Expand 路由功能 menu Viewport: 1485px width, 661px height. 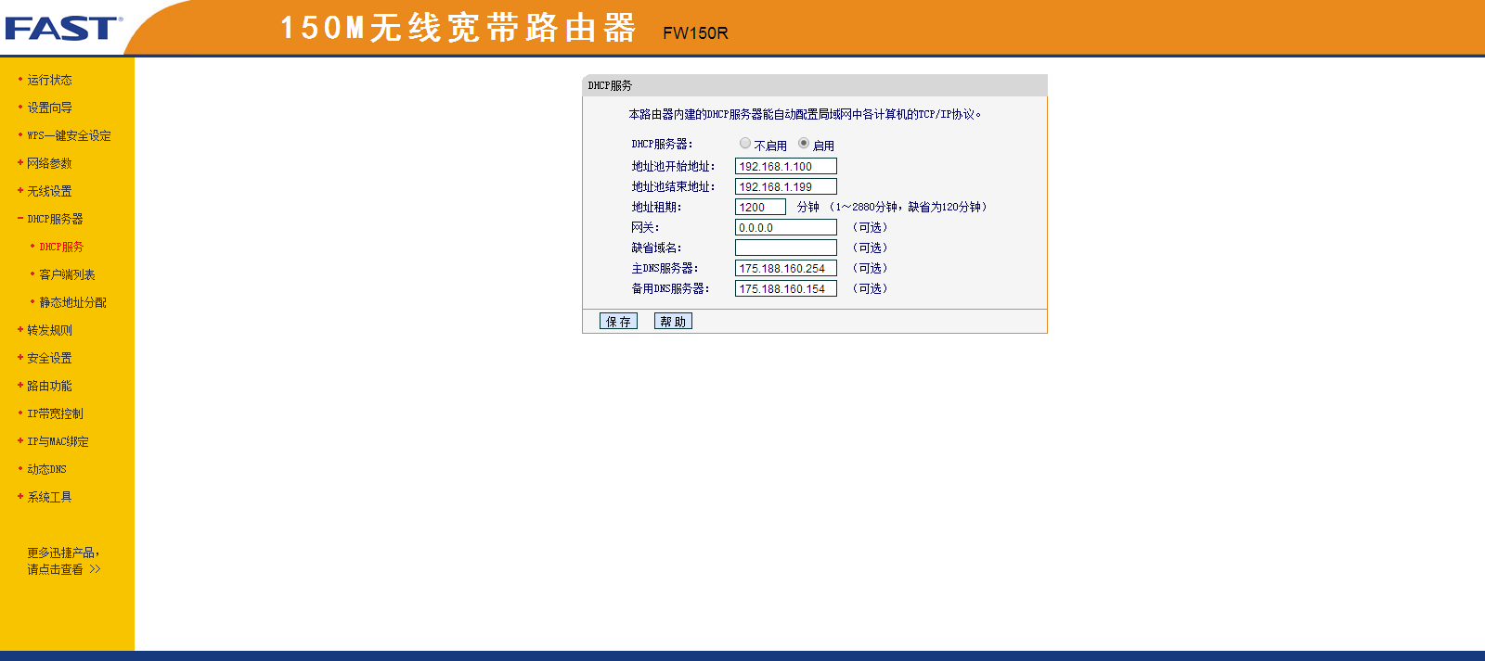click(x=49, y=386)
